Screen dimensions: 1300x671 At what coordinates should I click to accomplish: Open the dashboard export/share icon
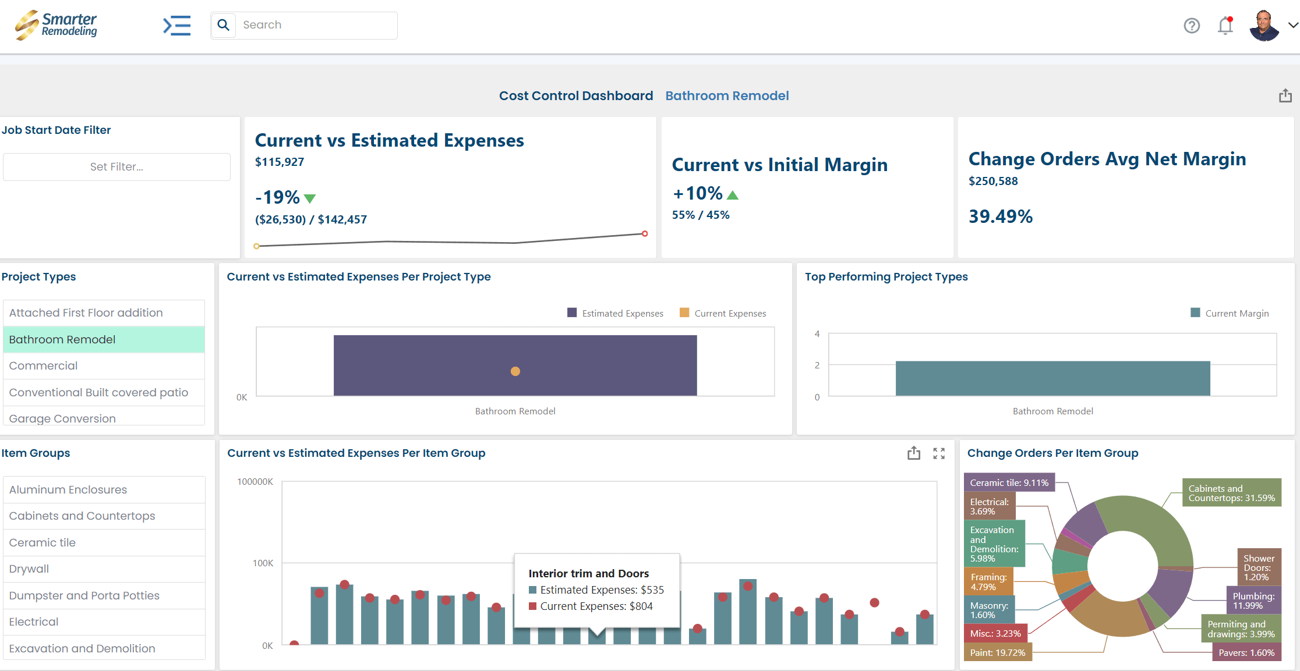tap(1285, 95)
